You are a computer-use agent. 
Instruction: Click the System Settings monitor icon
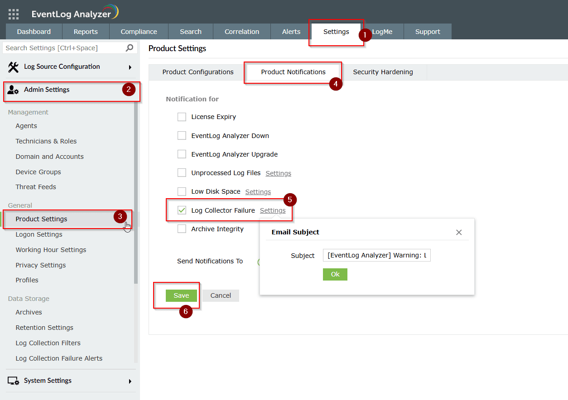pyautogui.click(x=13, y=381)
